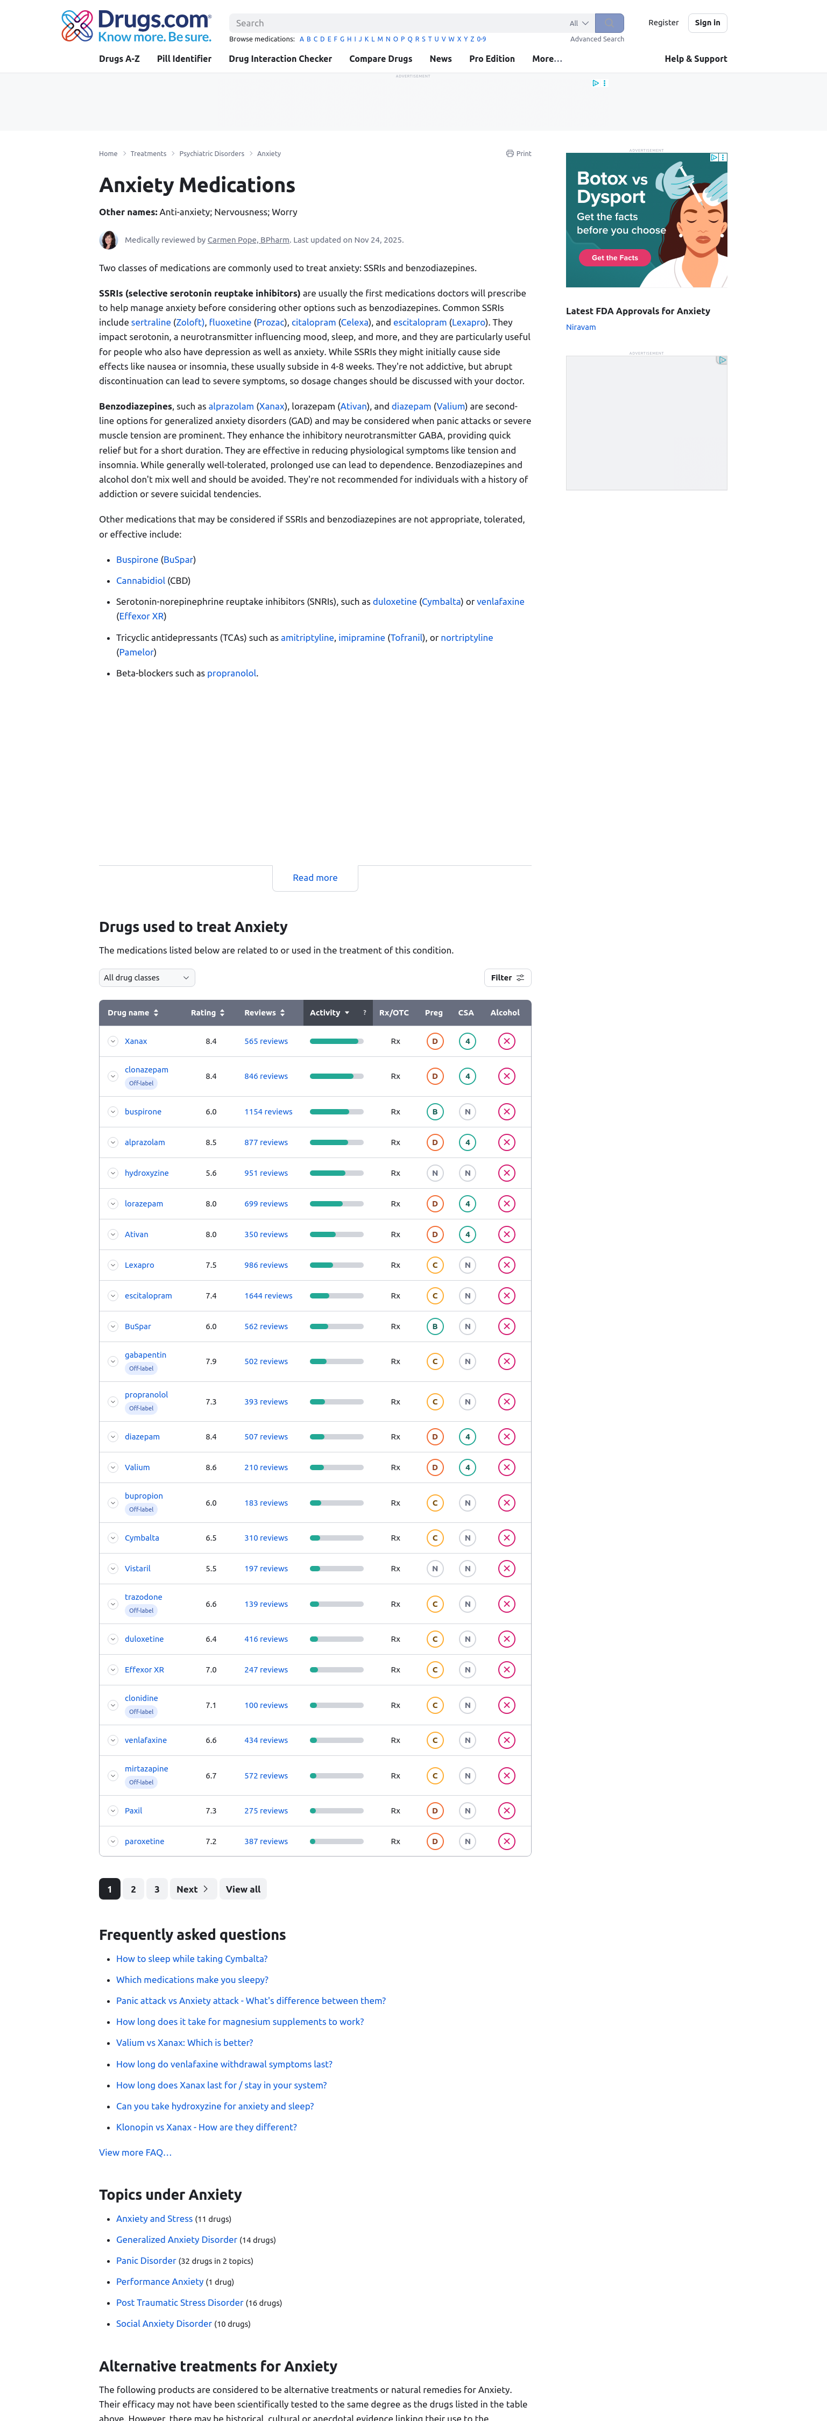Click buspirone pregnancy category B icon
This screenshot has height=2421, width=827.
[x=434, y=1112]
